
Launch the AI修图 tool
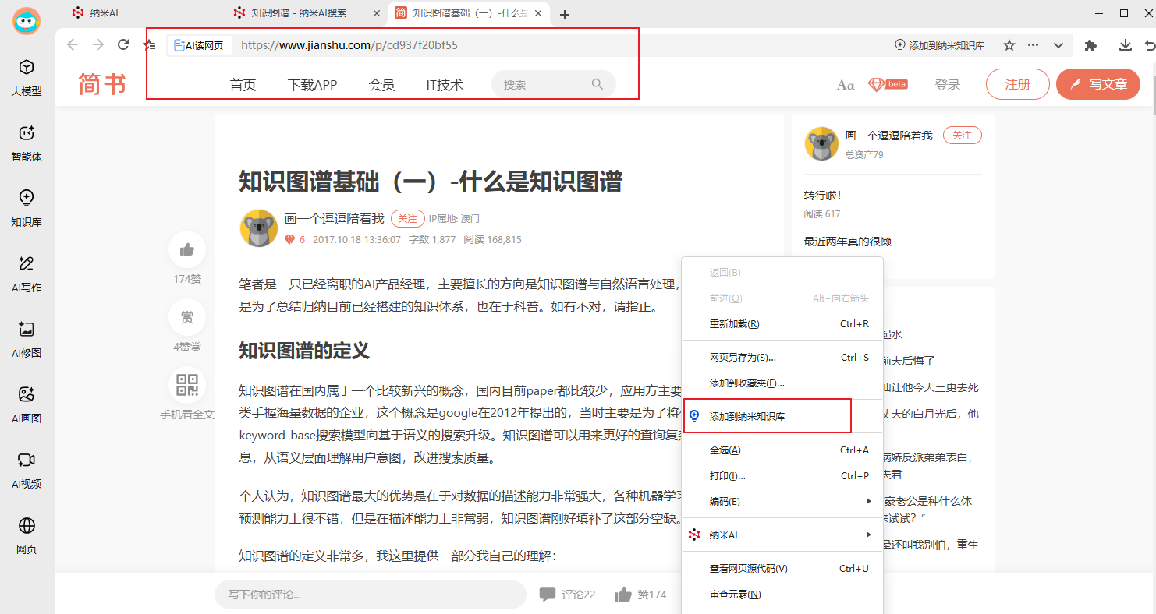tap(27, 340)
